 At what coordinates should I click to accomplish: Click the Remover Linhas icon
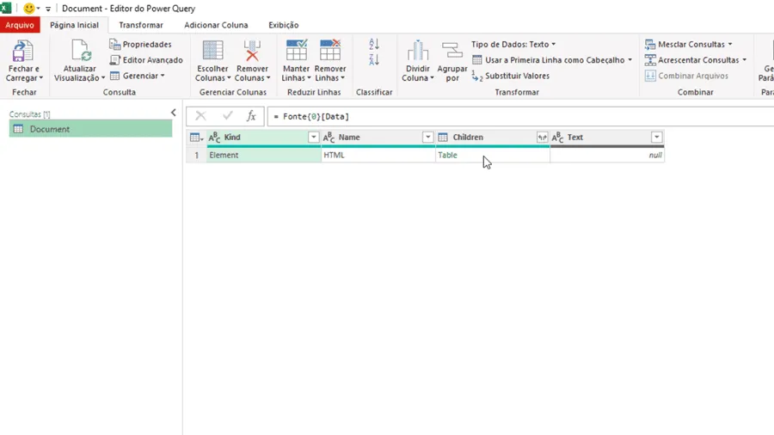coord(329,51)
